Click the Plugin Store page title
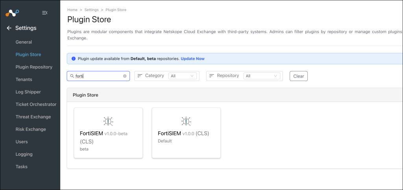This screenshot has width=403, height=190. pyautogui.click(x=89, y=20)
